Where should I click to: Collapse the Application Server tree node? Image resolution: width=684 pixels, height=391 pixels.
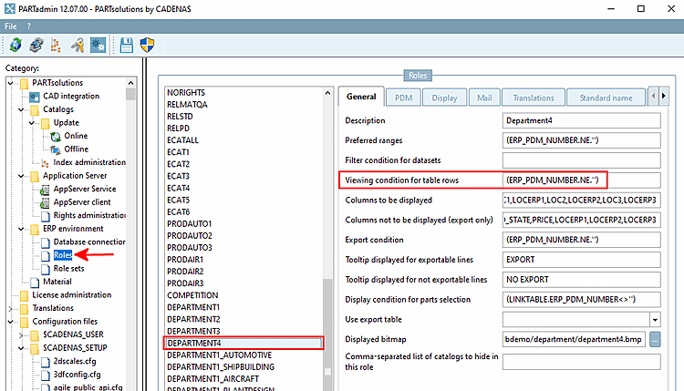(x=21, y=176)
